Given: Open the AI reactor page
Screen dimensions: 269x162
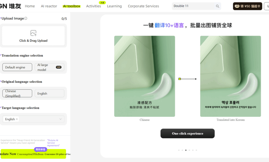Looking at the screenshot, I should tap(49, 6).
